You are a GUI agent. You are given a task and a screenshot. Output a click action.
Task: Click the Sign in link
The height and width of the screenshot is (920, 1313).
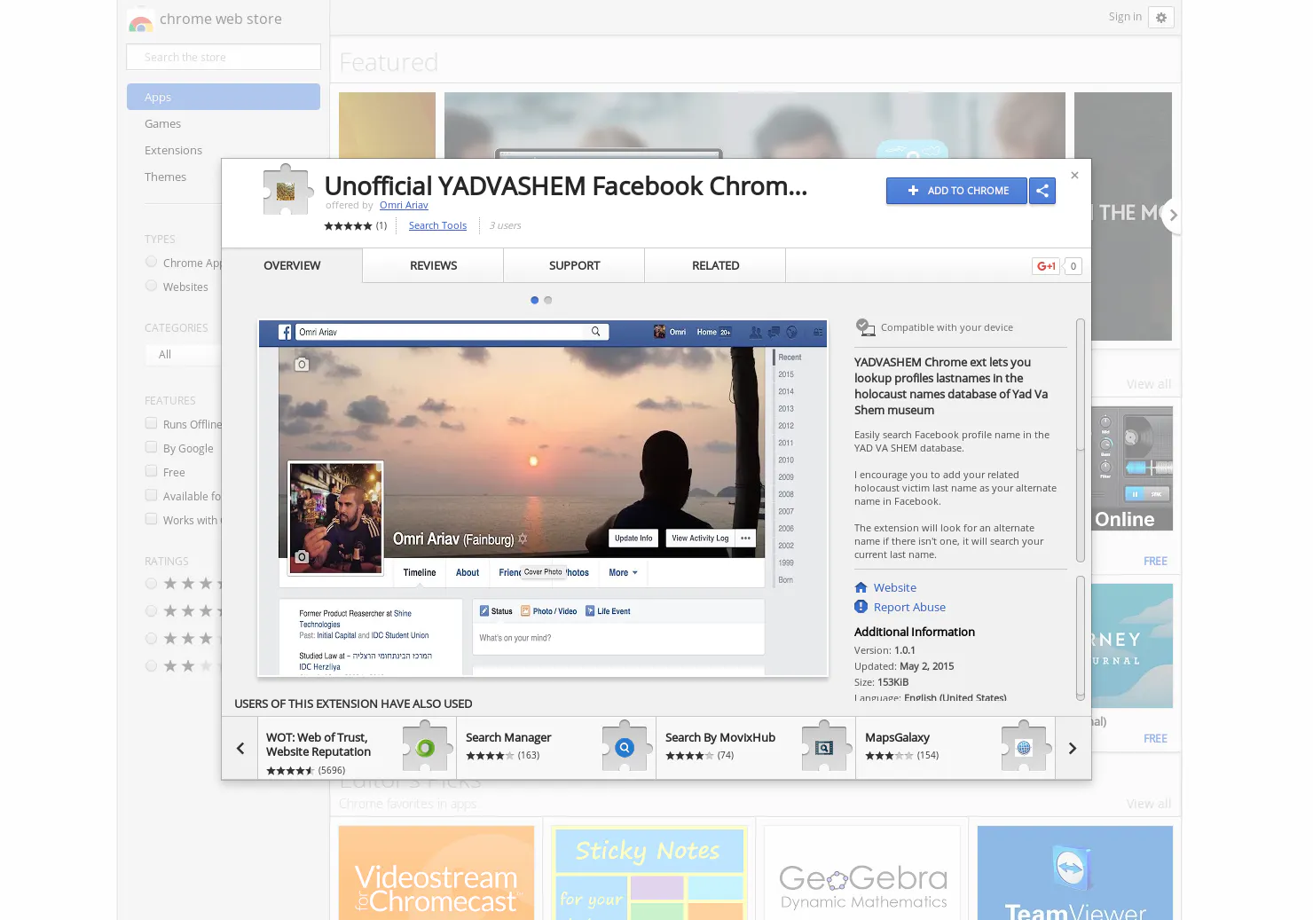point(1125,17)
